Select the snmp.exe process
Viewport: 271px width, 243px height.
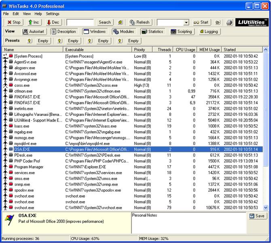(x=22, y=184)
